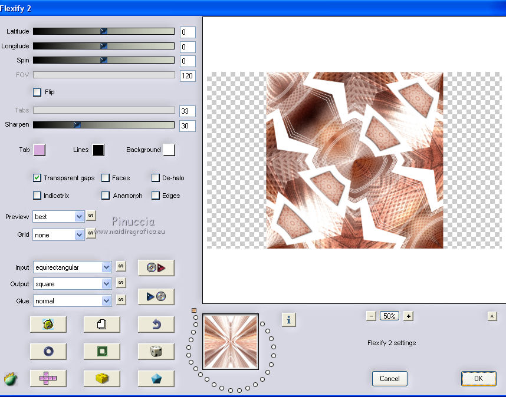The height and width of the screenshot is (397, 506).
Task: Click the Sharpen value field showing 30
Action: click(188, 126)
